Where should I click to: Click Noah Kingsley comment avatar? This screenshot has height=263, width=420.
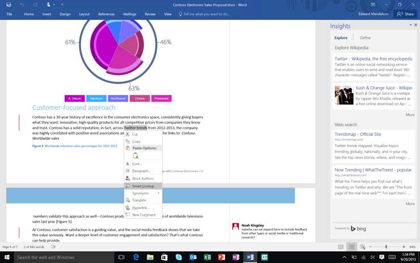[x=236, y=226]
